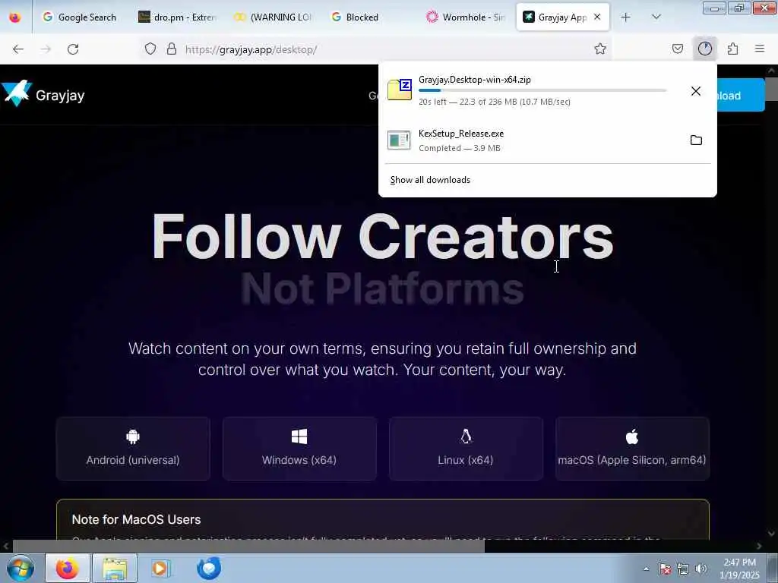Switch to the dro.pm tab
The image size is (778, 583).
click(x=178, y=17)
